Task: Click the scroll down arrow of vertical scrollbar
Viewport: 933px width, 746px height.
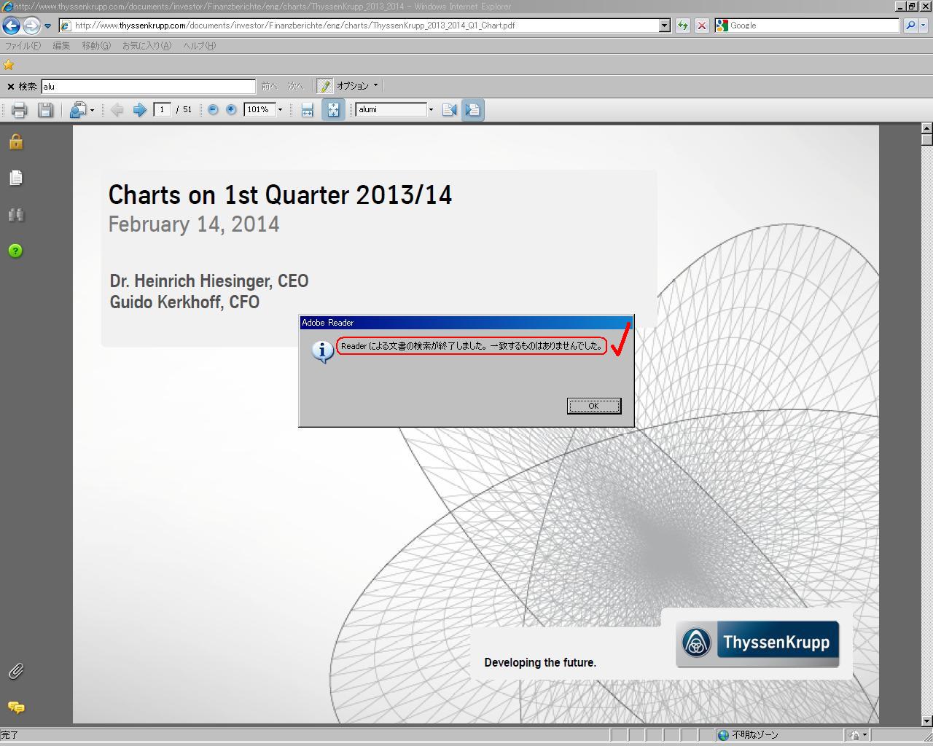Action: coord(926,721)
